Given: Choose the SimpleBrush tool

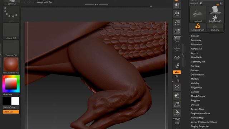Looking at the screenshot, I should click(198, 27).
